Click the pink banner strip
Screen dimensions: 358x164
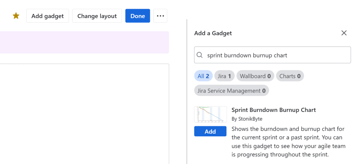tap(84, 42)
